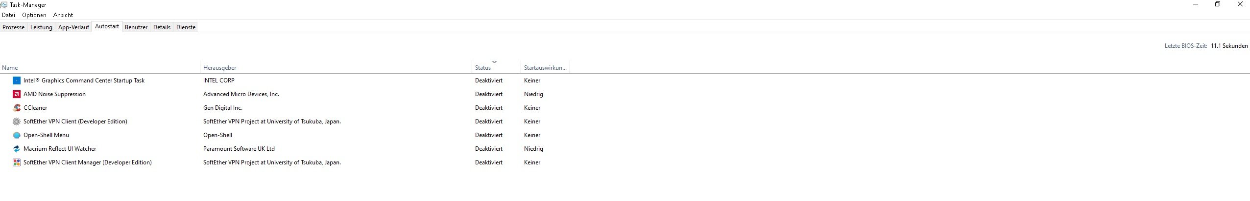This screenshot has width=1250, height=201.
Task: Switch to the Prozesse tab
Action: [14, 27]
